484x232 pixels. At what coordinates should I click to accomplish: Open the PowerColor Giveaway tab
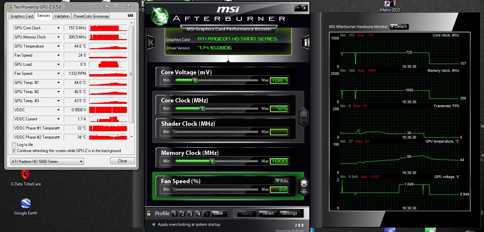click(91, 16)
